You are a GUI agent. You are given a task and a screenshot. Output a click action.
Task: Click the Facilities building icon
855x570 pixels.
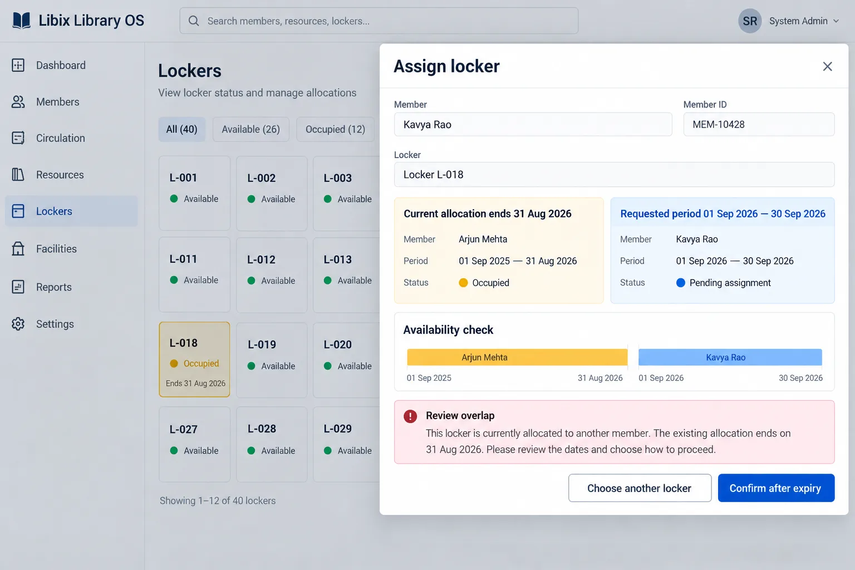coord(18,249)
